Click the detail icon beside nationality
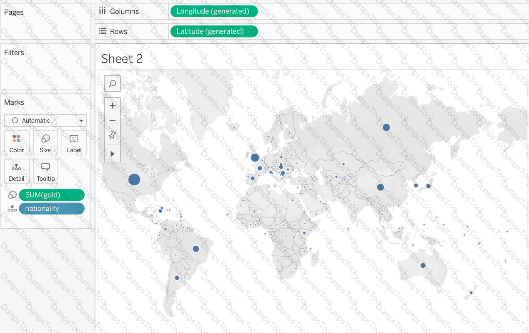This screenshot has height=333, width=529. tap(12, 209)
